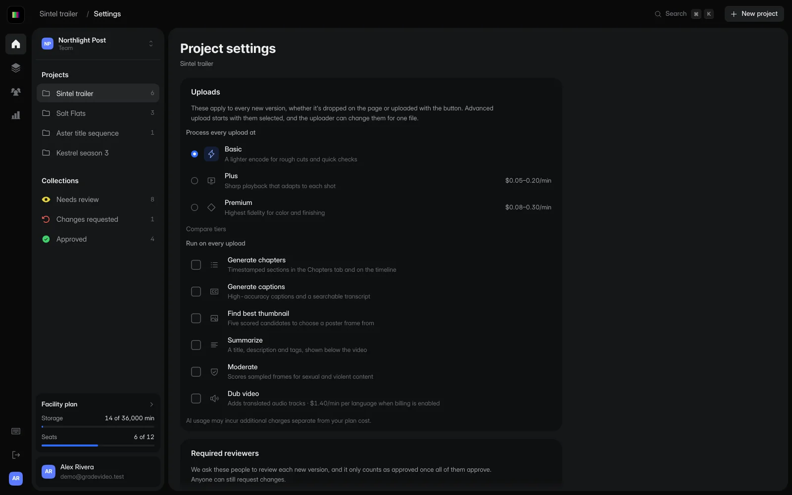Click the keyboard shortcuts icon in sidebar
Screen dimensions: 792x495
point(16,431)
